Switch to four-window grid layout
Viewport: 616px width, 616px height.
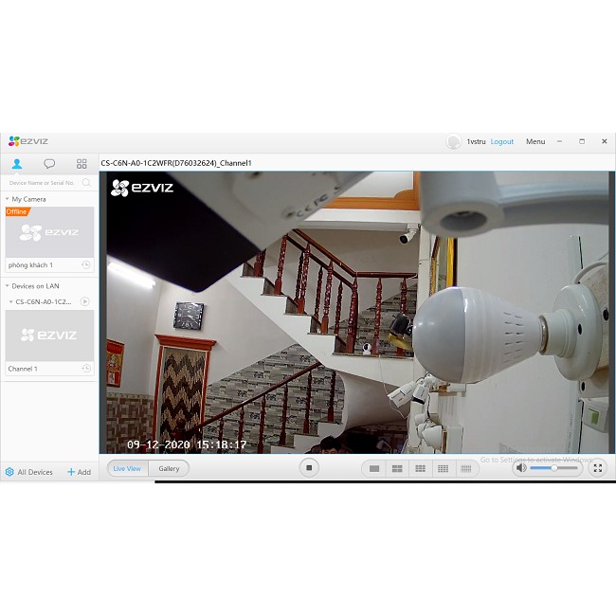[397, 468]
